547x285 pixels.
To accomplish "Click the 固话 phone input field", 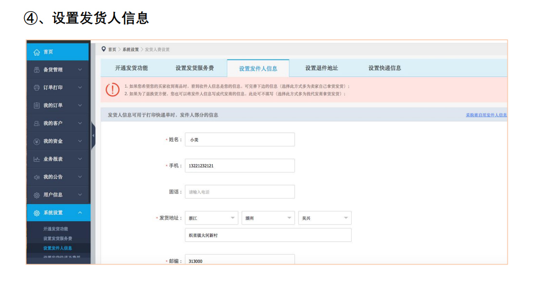I will [x=240, y=192].
